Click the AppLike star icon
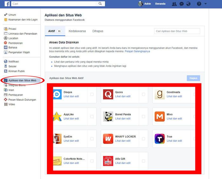222x179 pixels. 57,116
